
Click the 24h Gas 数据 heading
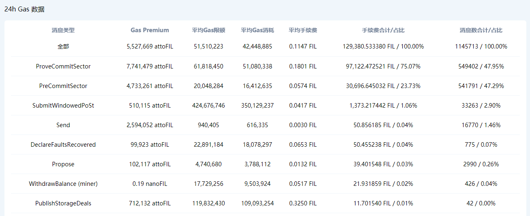pyautogui.click(x=24, y=9)
